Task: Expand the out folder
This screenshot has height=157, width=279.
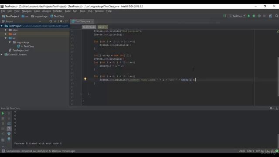Action: [6, 34]
